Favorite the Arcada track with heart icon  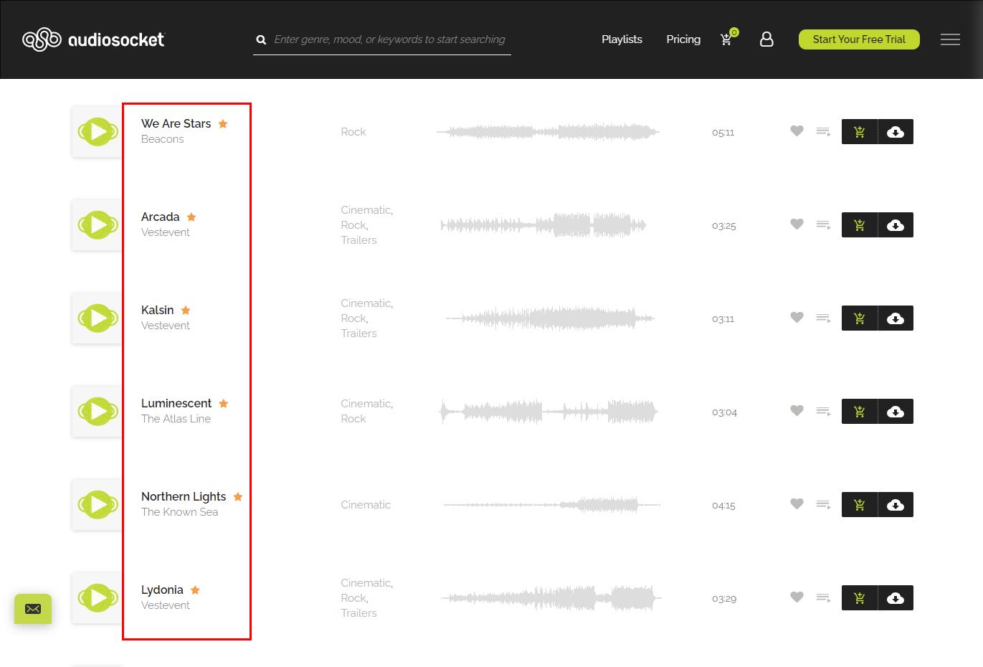pyautogui.click(x=797, y=224)
